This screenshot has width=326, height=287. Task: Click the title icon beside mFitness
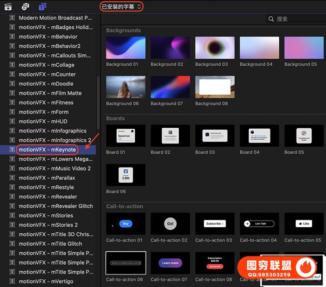click(12, 103)
